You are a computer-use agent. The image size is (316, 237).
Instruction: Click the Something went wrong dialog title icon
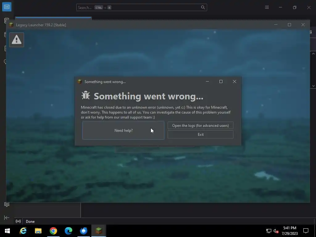(x=80, y=81)
